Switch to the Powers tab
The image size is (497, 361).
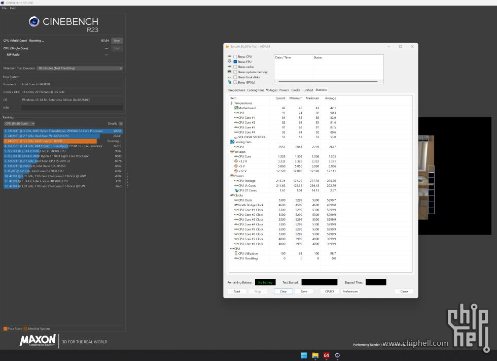[284, 90]
